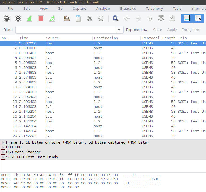Toggle auto scroll during live capture
The image size is (206, 192).
pyautogui.click(x=198, y=19)
